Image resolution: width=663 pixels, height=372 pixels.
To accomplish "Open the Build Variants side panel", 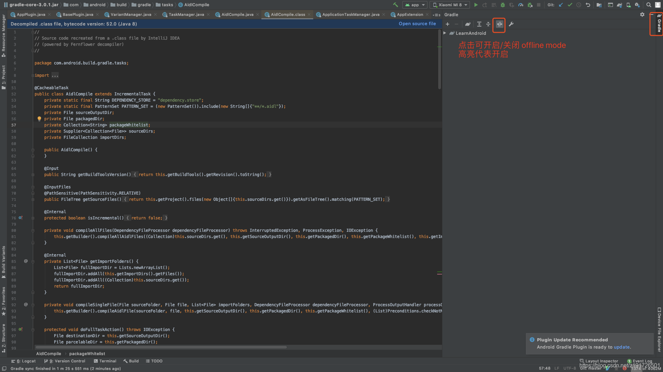I will pos(3,262).
